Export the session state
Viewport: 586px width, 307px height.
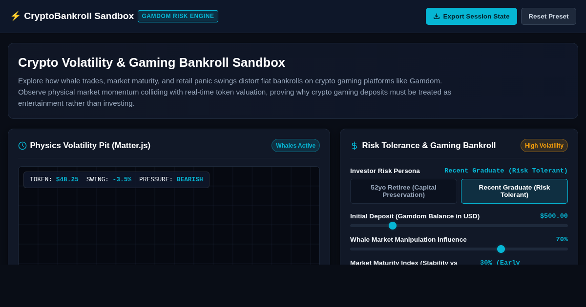[471, 16]
